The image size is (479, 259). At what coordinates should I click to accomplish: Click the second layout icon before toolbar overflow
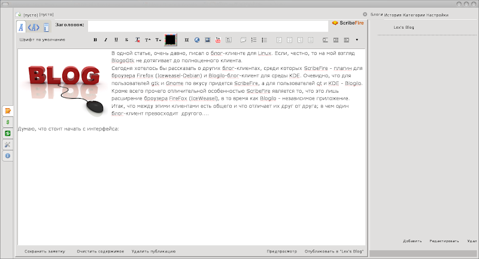point(336,40)
